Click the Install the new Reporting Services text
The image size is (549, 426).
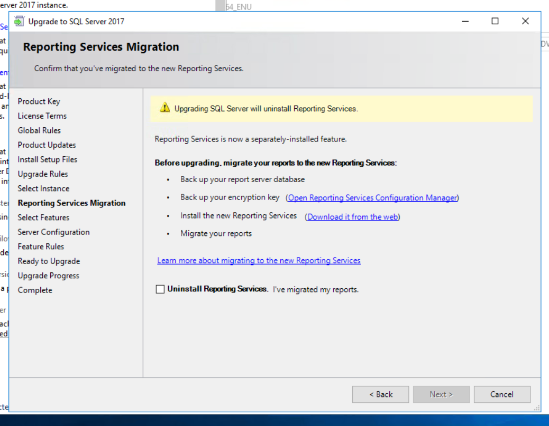click(239, 215)
